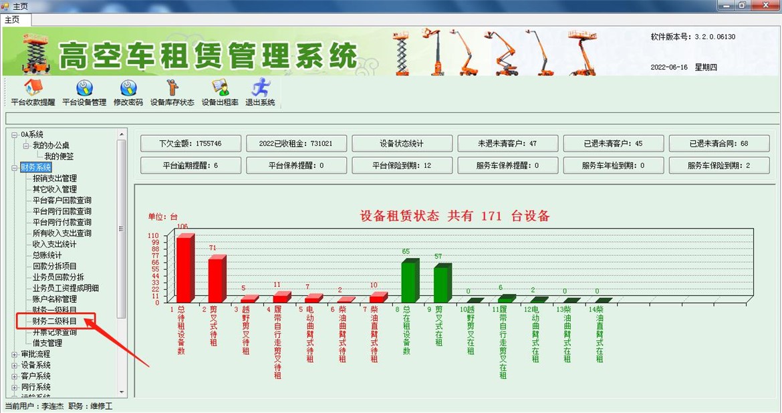Image resolution: width=782 pixels, height=413 pixels.
Task: Open 平台同行回款查询 tree item
Action: point(62,211)
